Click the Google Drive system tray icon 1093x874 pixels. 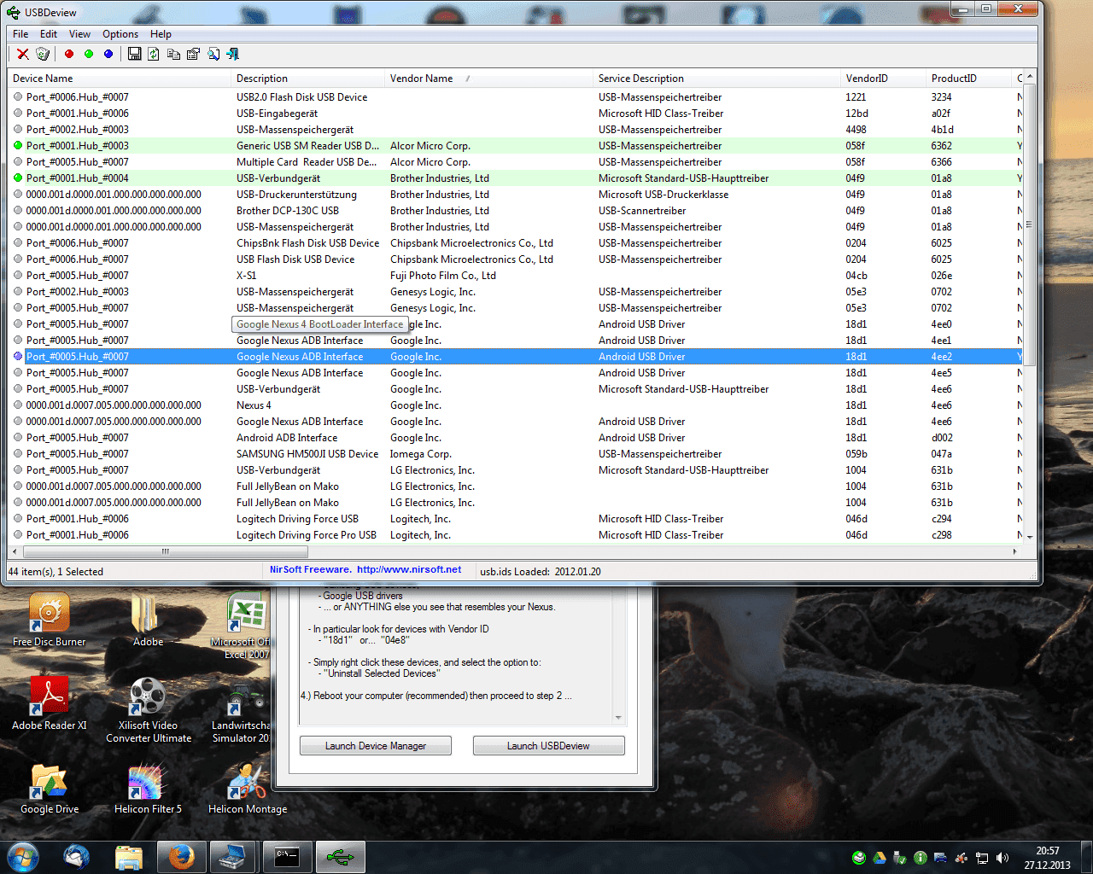pos(880,858)
